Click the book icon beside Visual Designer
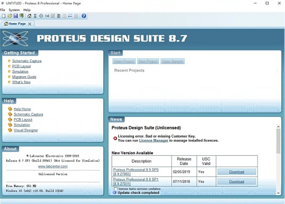285x204 pixels. [x=10, y=130]
